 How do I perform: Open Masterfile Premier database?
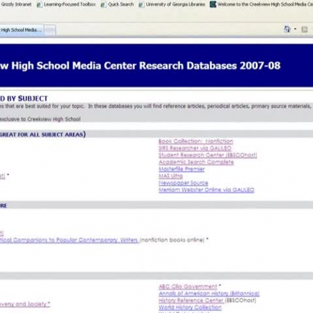(x=182, y=169)
